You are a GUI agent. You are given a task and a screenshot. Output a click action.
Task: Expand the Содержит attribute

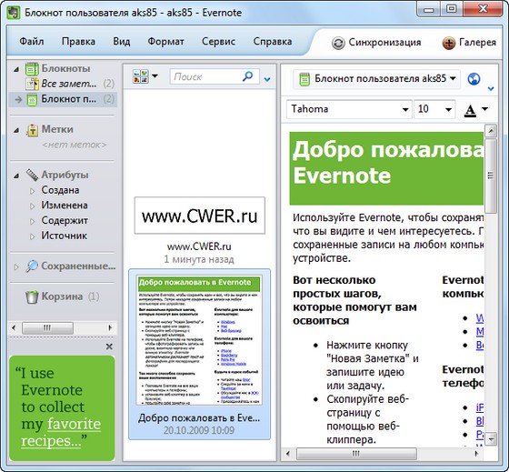click(32, 221)
